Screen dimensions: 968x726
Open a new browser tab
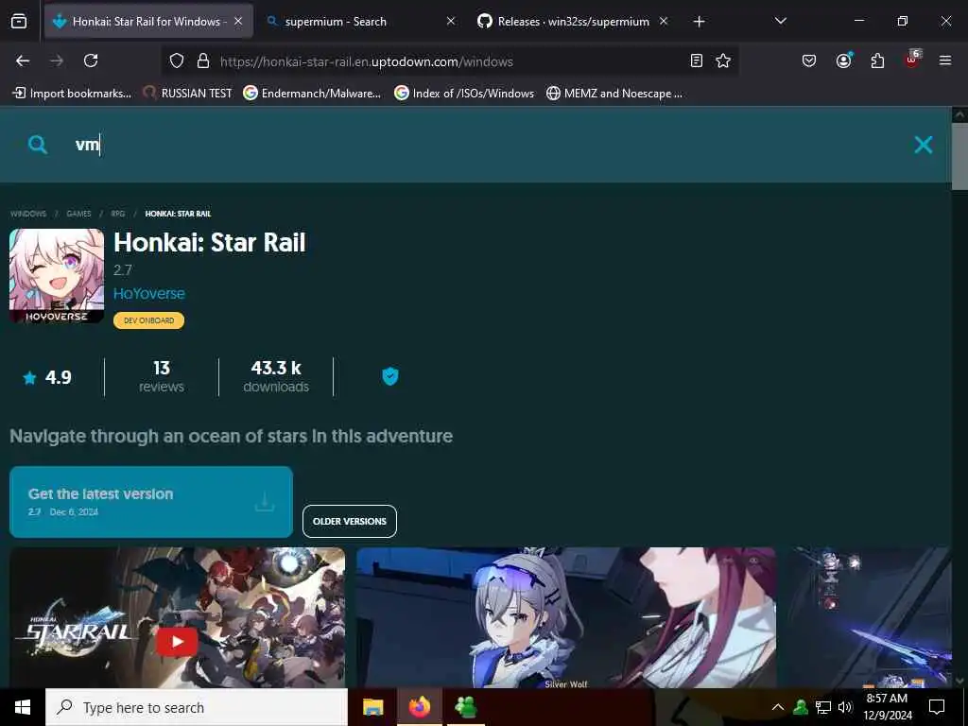click(699, 22)
